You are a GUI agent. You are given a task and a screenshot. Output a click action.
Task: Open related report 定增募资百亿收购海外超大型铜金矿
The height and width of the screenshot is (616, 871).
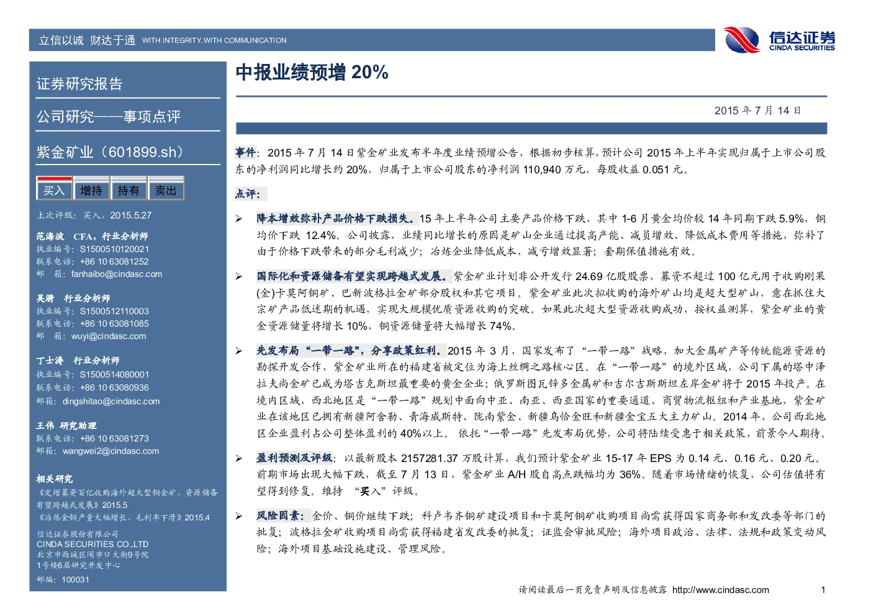pos(127,499)
